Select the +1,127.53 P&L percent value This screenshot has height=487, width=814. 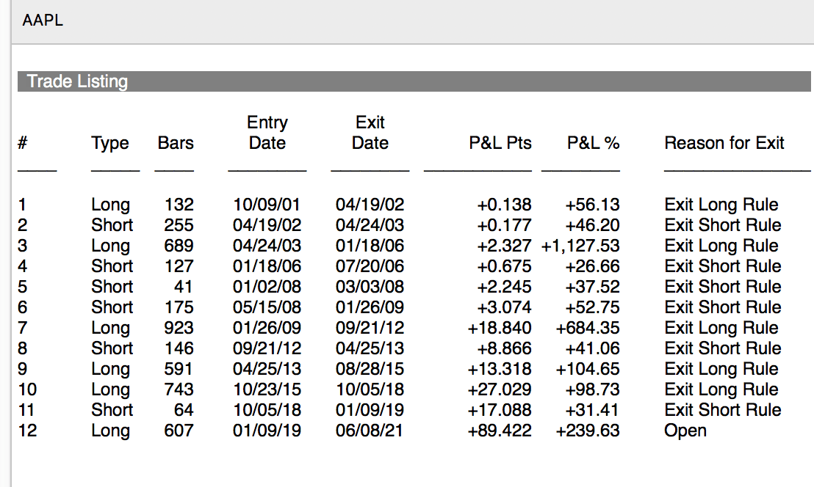point(580,246)
